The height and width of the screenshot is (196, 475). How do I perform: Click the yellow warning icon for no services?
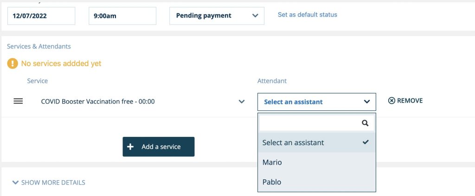point(13,63)
